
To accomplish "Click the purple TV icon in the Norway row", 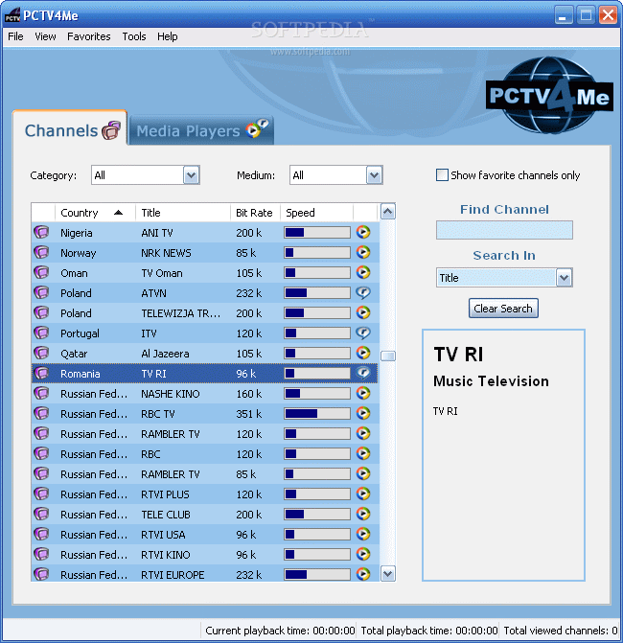I will pyautogui.click(x=41, y=252).
